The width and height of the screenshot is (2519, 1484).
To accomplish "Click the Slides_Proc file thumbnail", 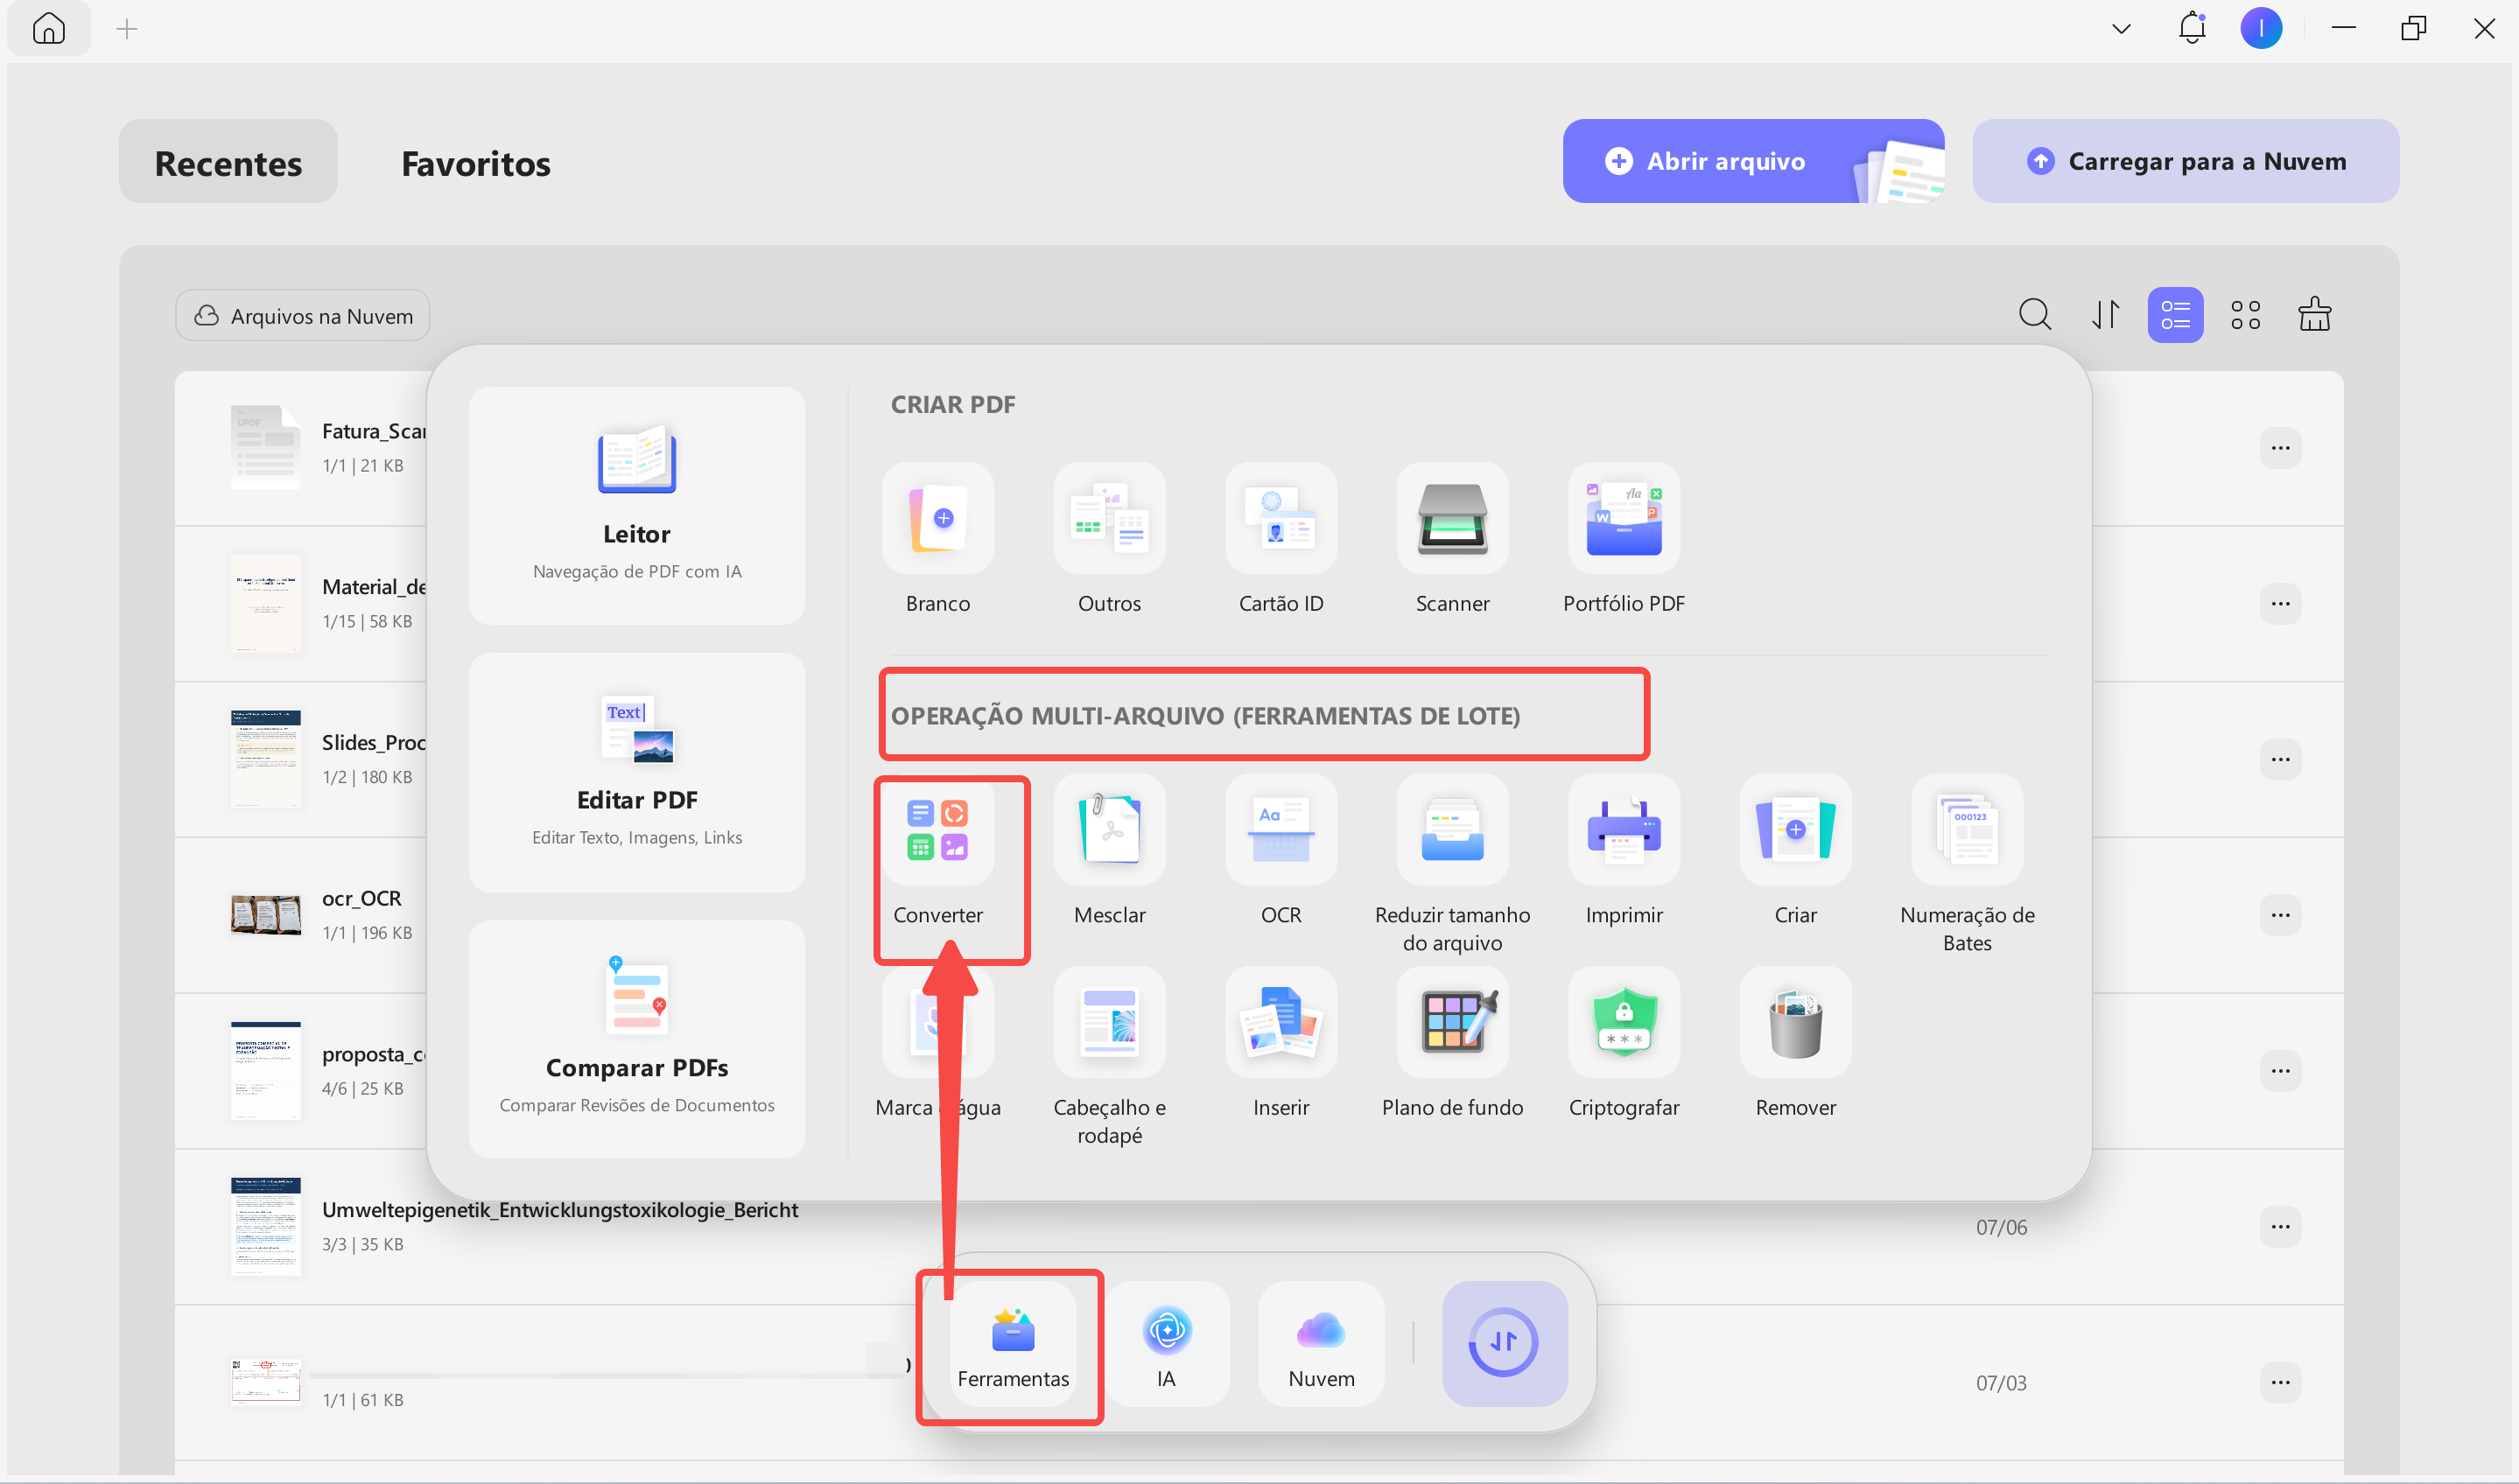I will tap(265, 759).
